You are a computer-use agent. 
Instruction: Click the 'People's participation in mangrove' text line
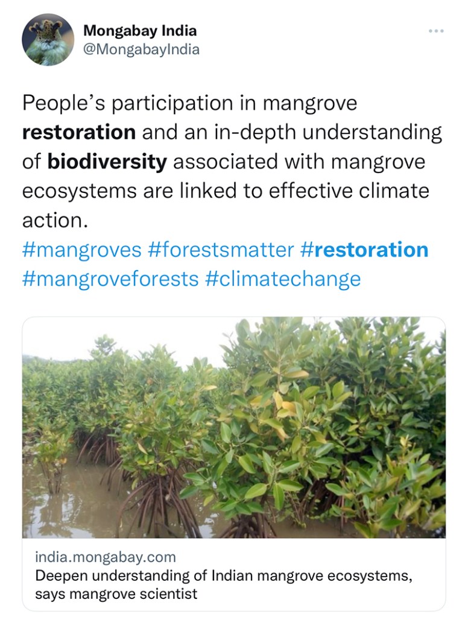coord(189,103)
